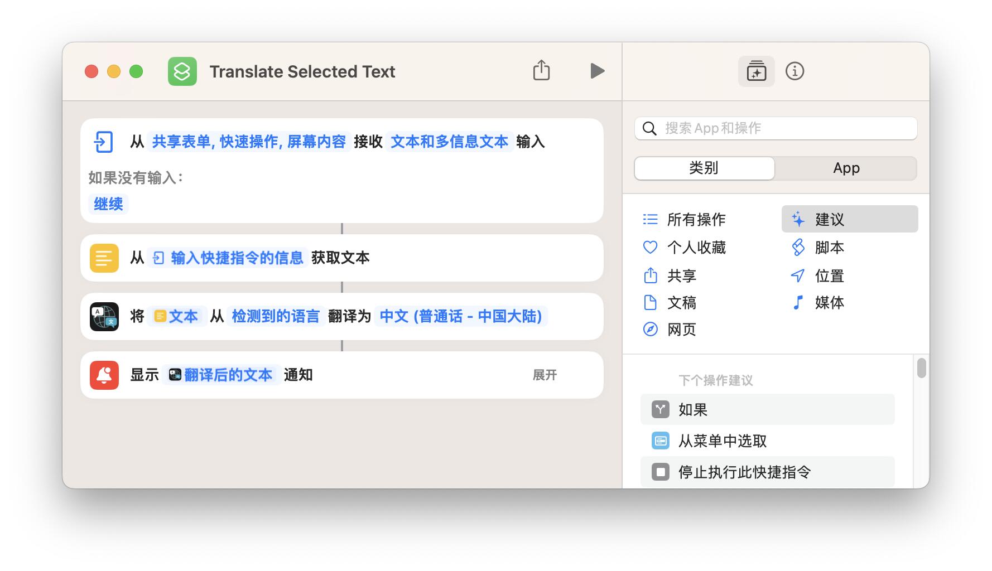Change the 检测到的语言 source language

[276, 317]
